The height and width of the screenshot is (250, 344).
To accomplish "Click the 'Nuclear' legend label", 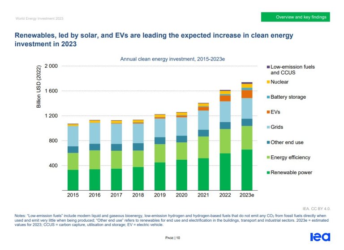I will [279, 82].
